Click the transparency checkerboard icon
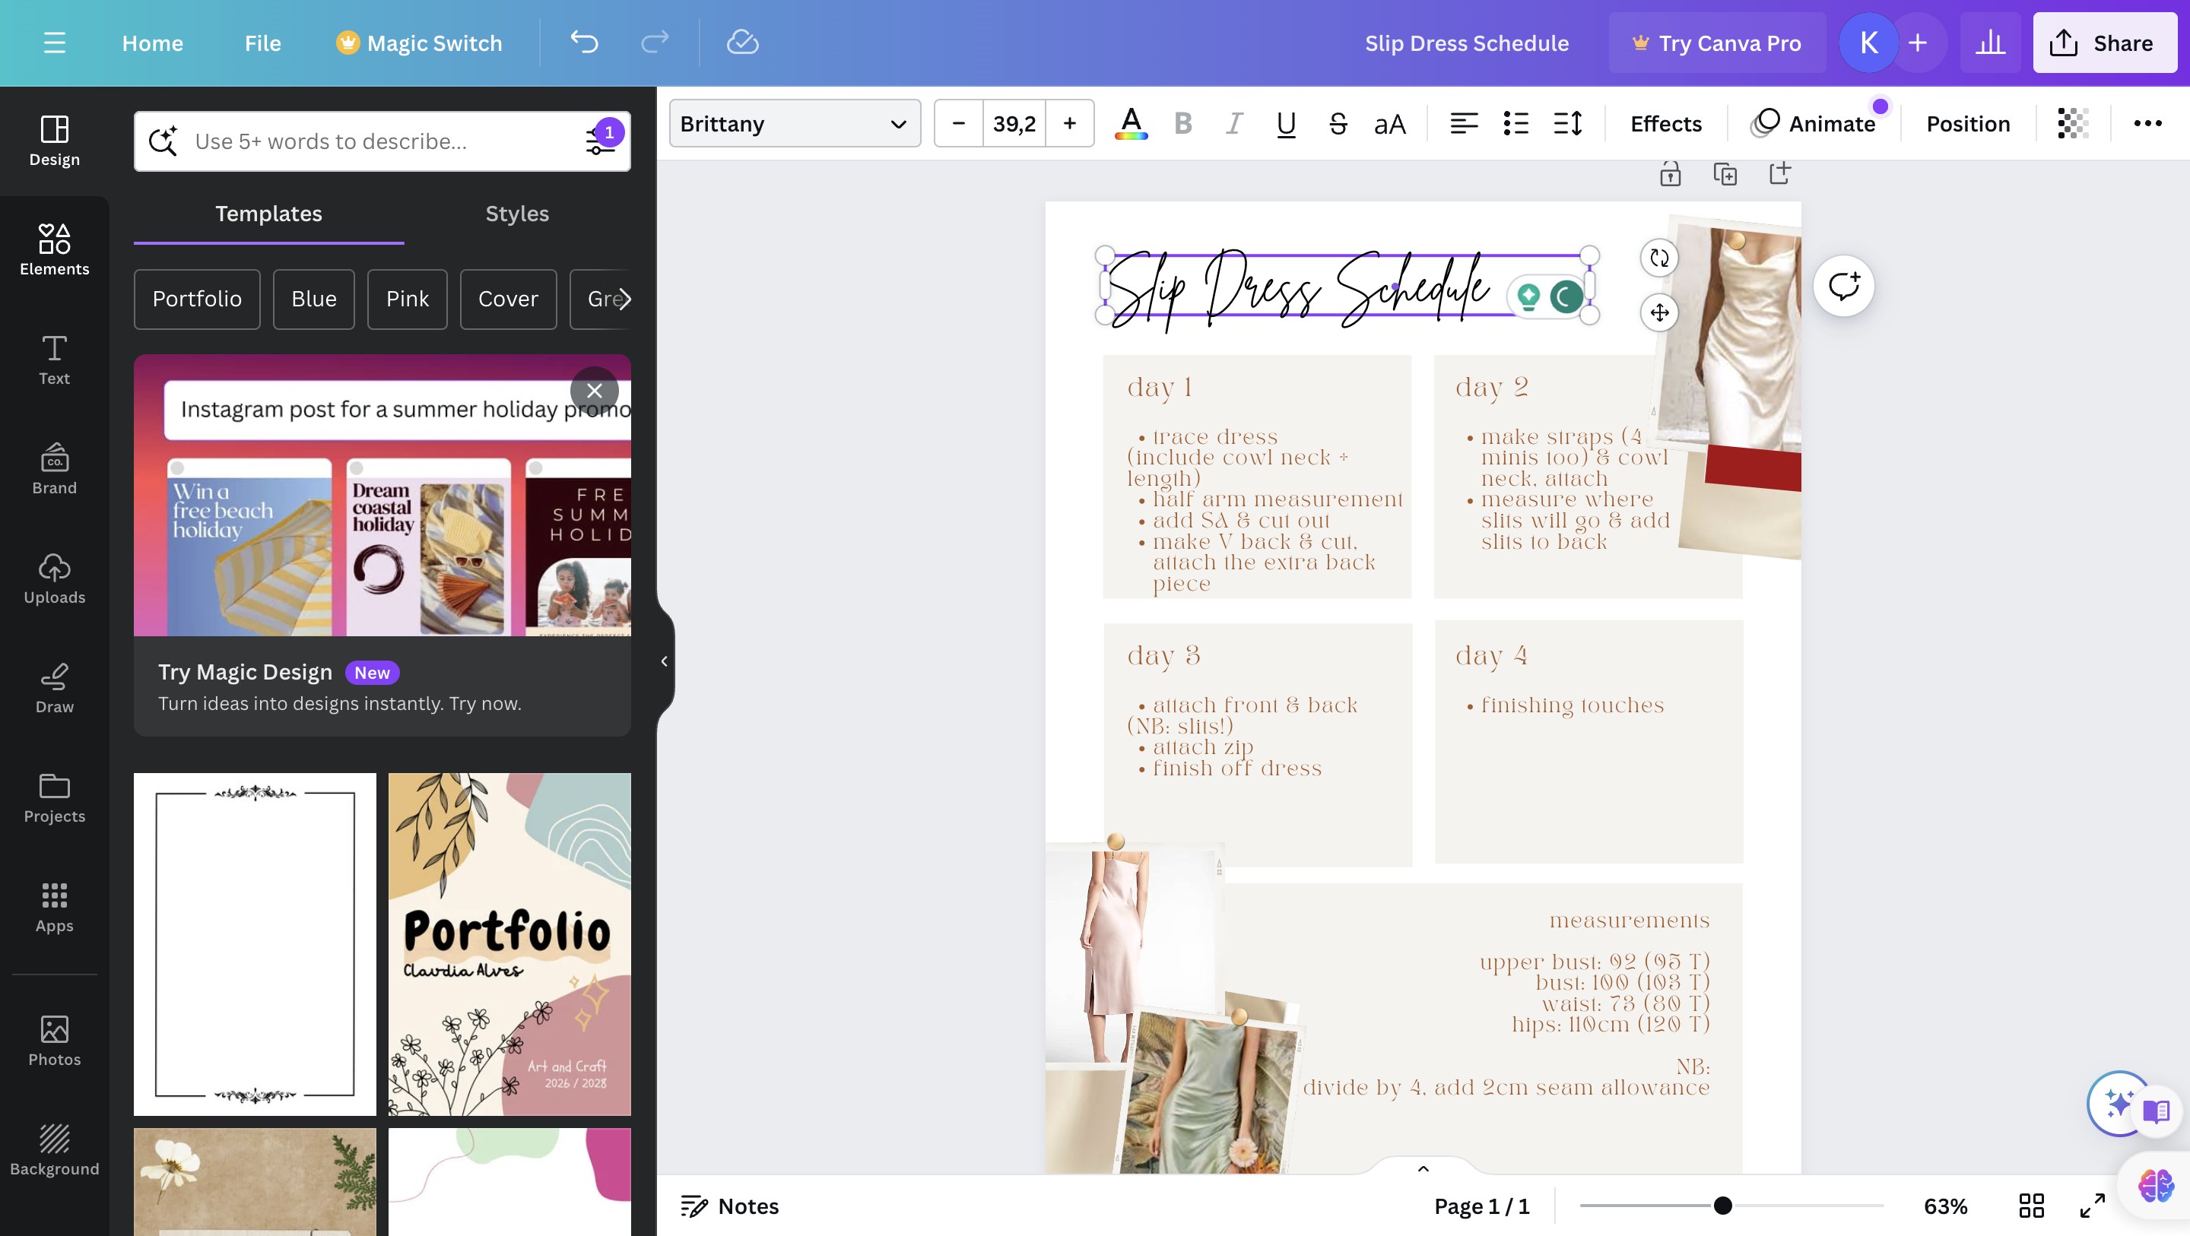The height and width of the screenshot is (1236, 2190). click(x=2073, y=124)
